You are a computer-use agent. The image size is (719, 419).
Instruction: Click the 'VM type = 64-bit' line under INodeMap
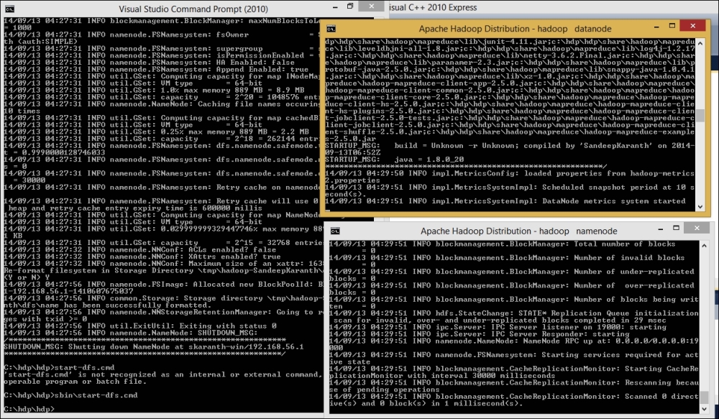click(133, 83)
